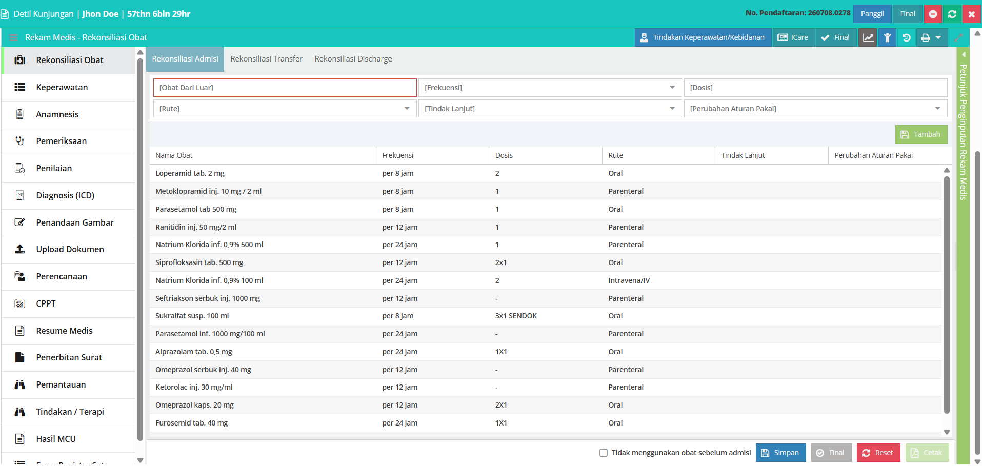982x466 pixels.
Task: Switch to Rekonsiliasi Transfer tab
Action: pos(266,59)
